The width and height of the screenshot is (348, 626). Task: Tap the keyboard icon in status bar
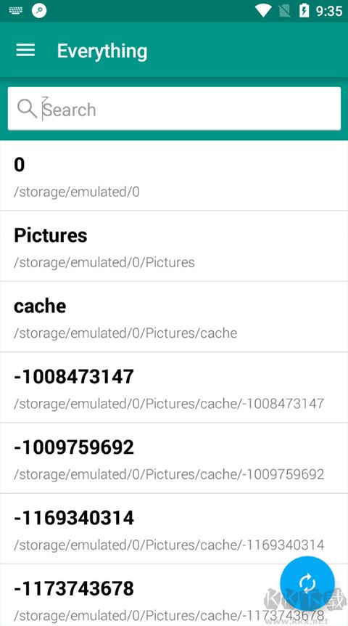coord(16,11)
